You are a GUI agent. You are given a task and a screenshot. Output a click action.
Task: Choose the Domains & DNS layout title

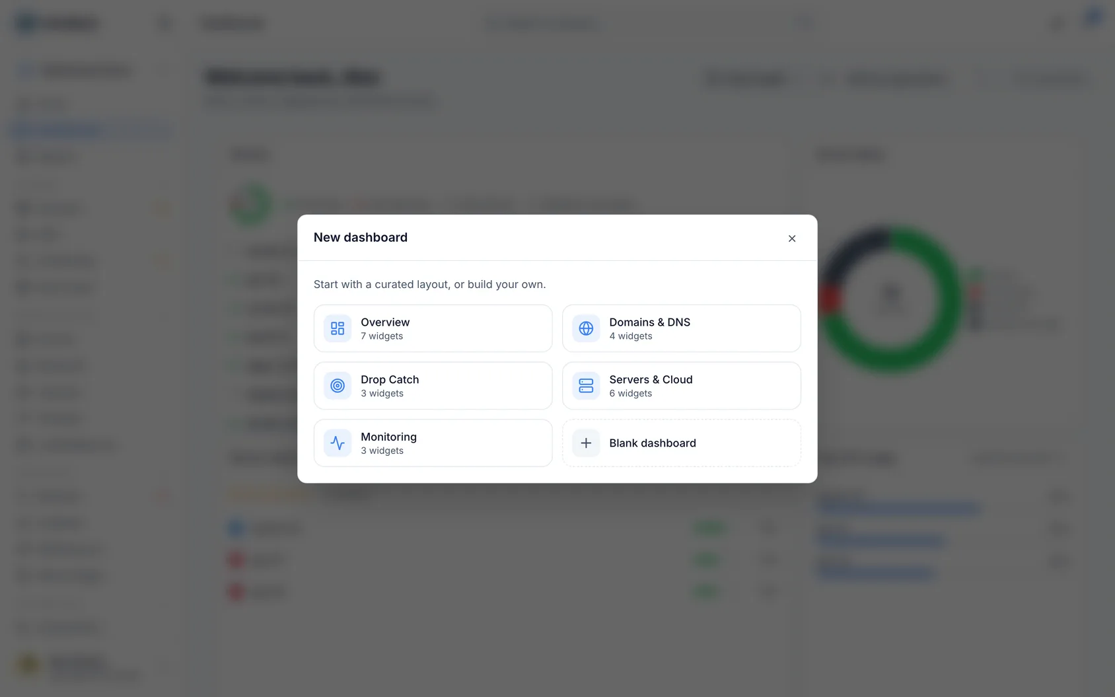point(649,322)
